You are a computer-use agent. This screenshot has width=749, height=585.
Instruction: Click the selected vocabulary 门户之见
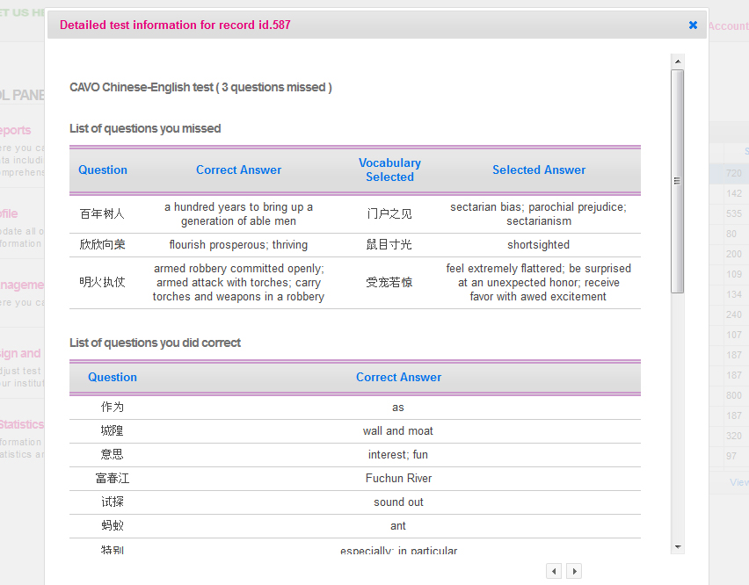point(389,214)
